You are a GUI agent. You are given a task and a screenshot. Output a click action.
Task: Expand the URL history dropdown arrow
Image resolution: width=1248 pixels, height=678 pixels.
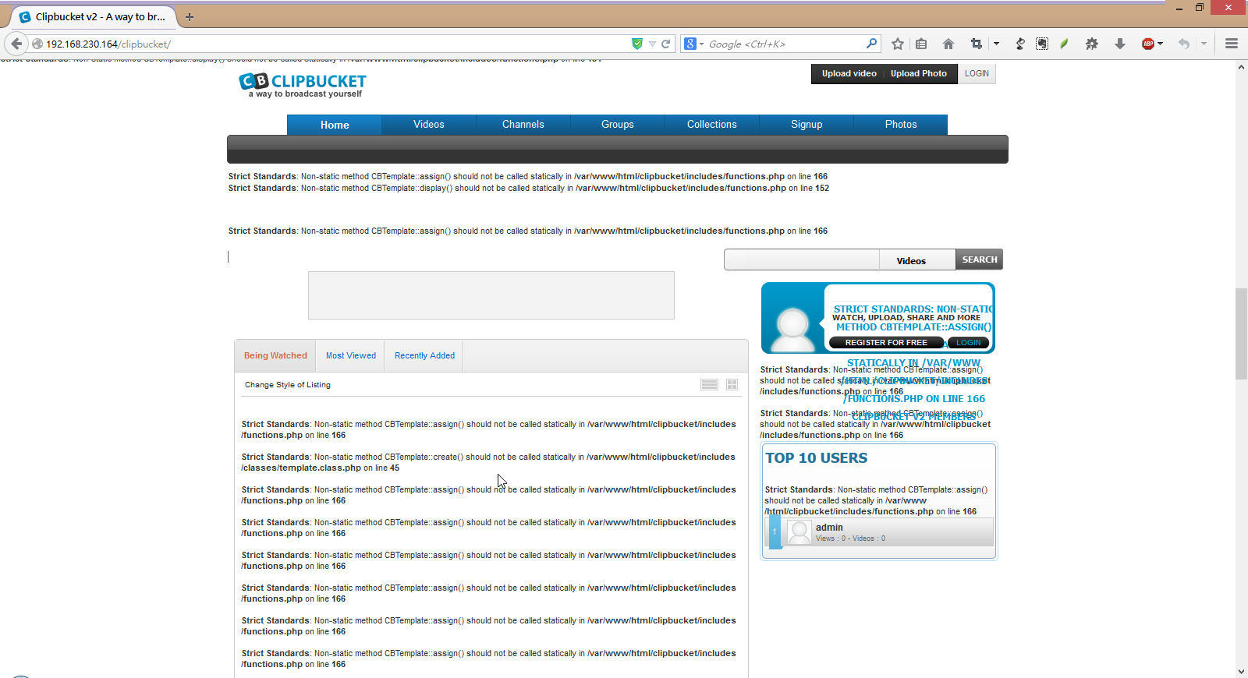coord(652,44)
